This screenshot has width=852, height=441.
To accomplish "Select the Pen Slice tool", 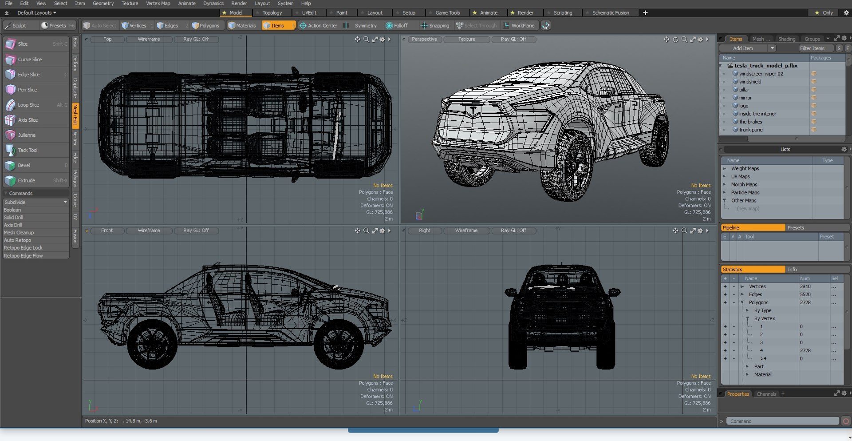I will (35, 89).
